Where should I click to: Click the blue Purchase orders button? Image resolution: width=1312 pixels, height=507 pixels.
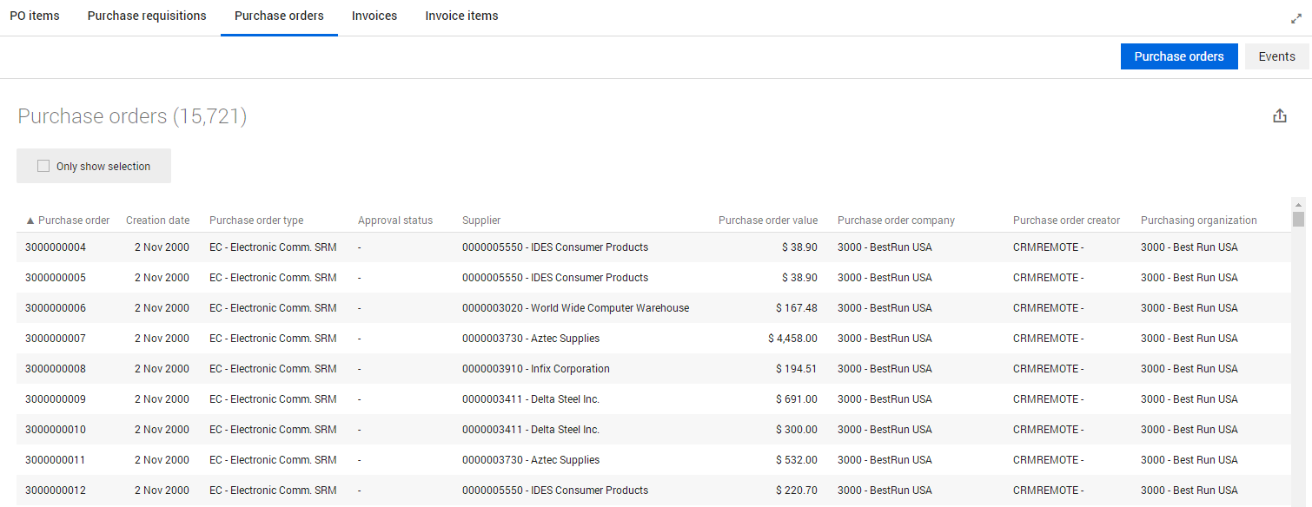[x=1178, y=56]
